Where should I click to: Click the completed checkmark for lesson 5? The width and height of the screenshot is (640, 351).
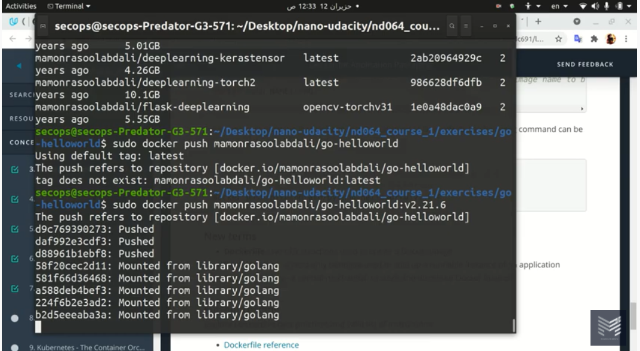coord(15,229)
